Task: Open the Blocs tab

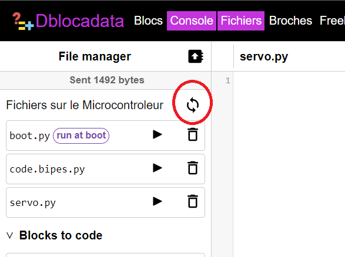Action: click(148, 21)
